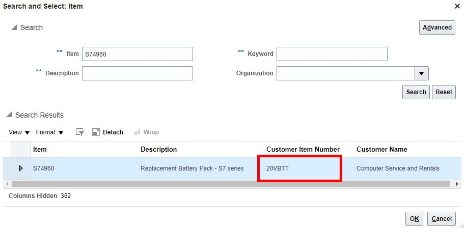The image size is (465, 228).
Task: Click the Advanced search button
Action: (437, 27)
